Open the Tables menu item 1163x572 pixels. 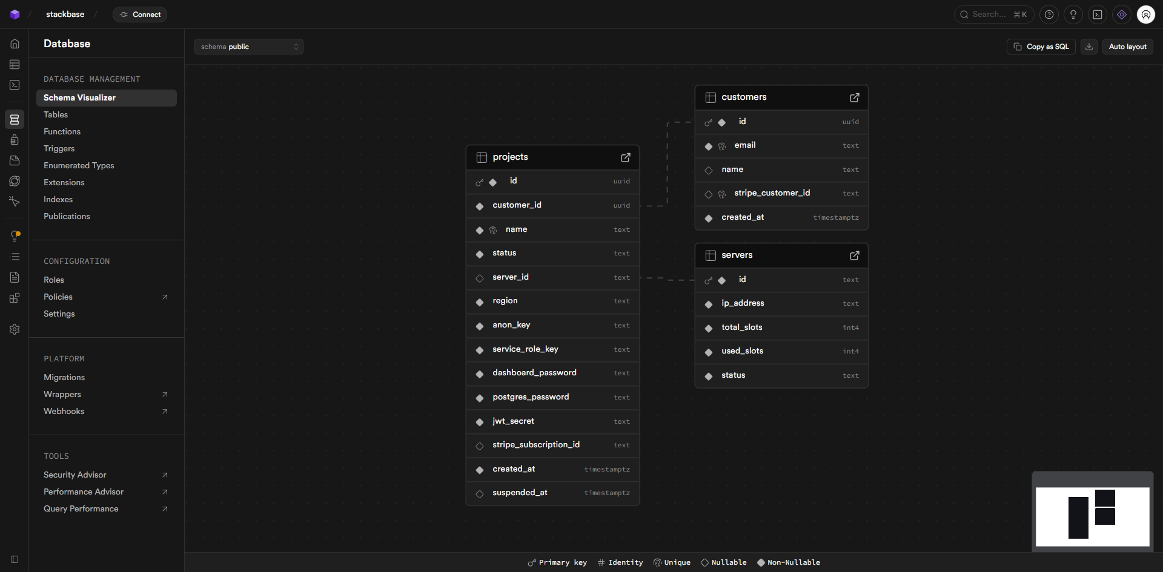click(56, 114)
